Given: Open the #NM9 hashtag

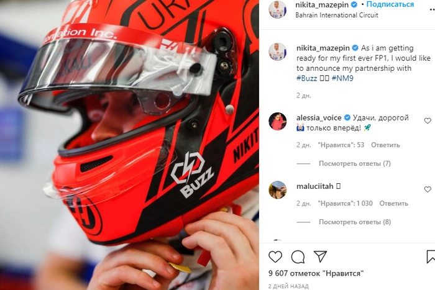Looking at the screenshot, I should (342, 78).
